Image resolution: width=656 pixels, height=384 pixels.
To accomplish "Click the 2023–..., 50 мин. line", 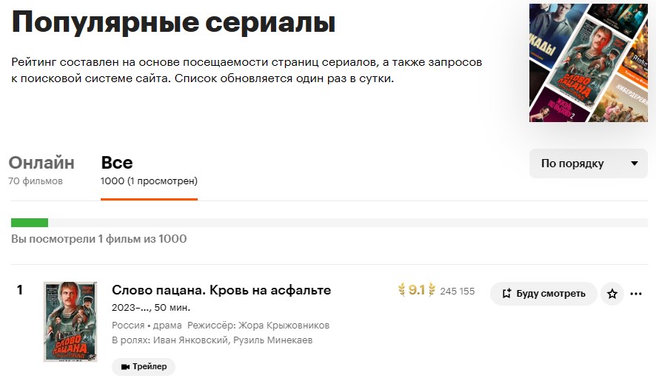I will 151,308.
